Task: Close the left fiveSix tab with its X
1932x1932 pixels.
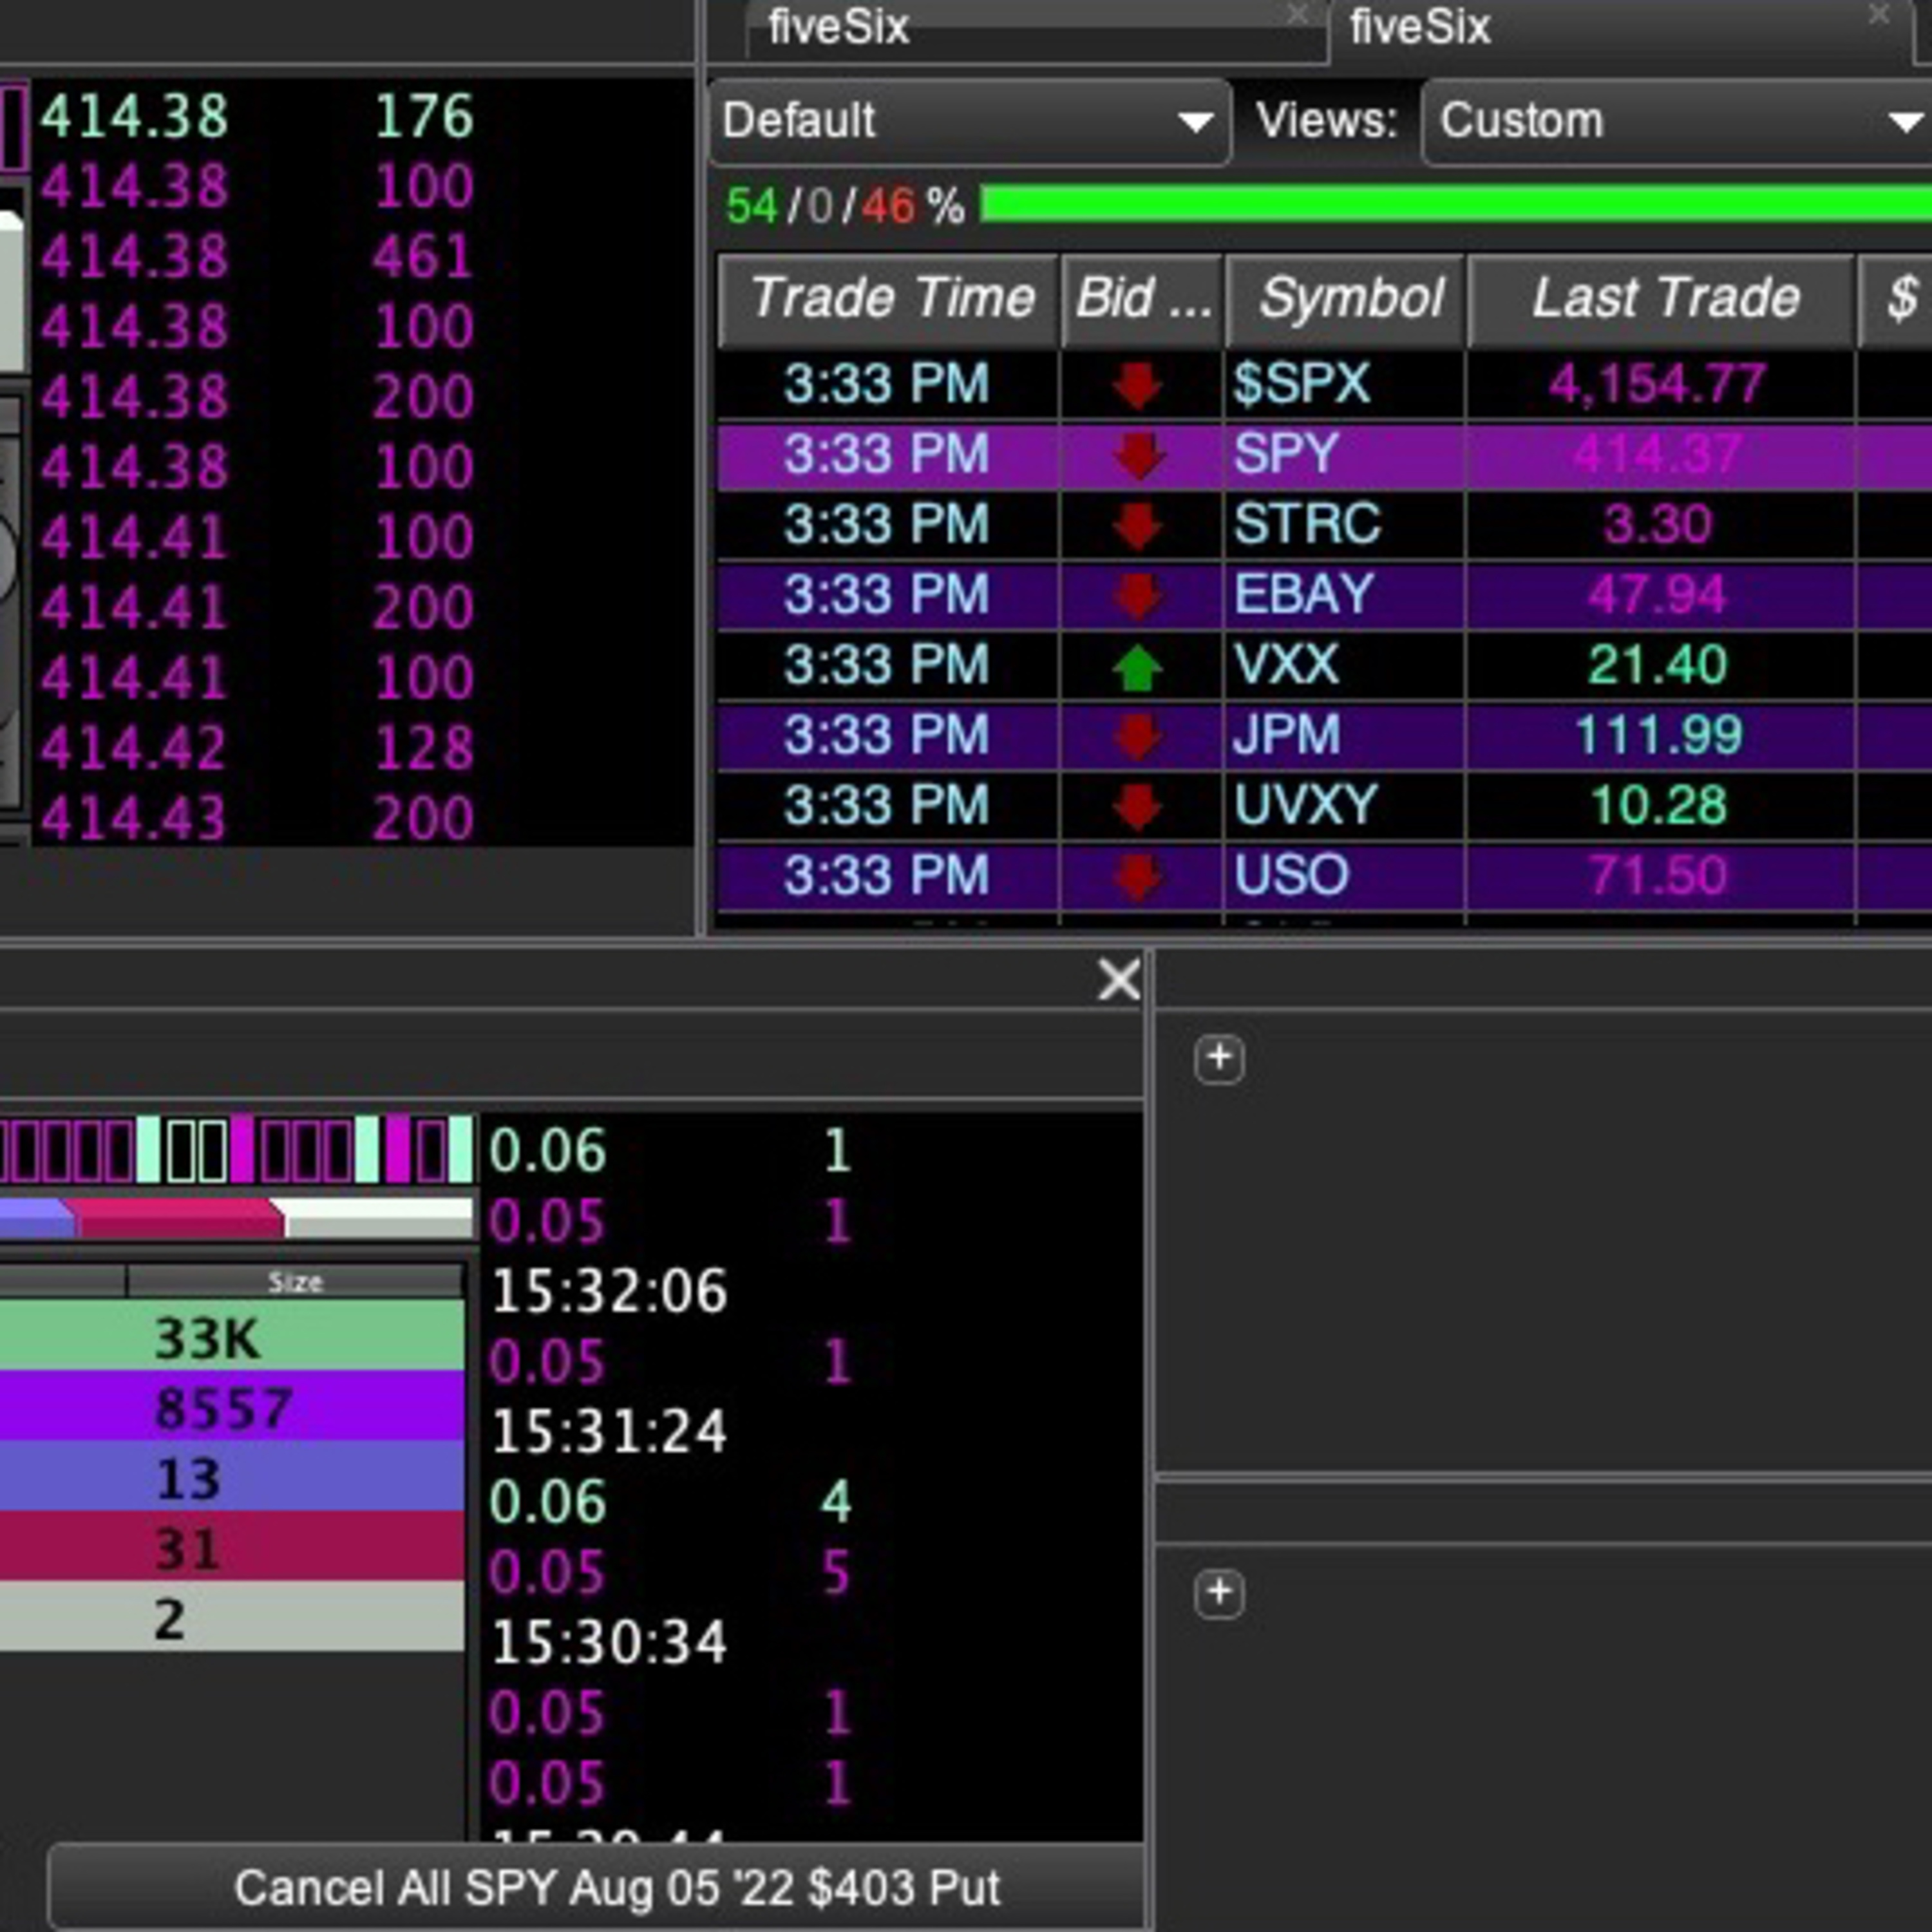Action: pos(1297,15)
